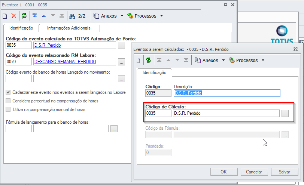Open Anexos dropdown arrow in Eventos window
The width and height of the screenshot is (304, 185).
tap(122, 16)
